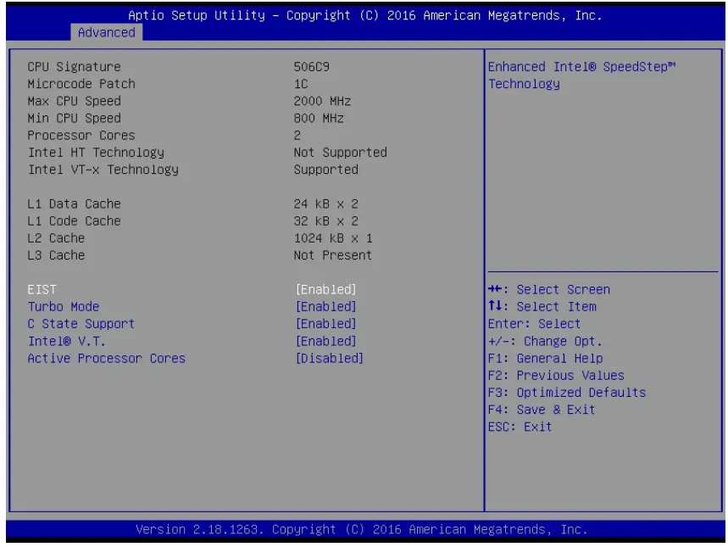728x547 pixels.
Task: Select the EIST setting label
Action: point(42,289)
